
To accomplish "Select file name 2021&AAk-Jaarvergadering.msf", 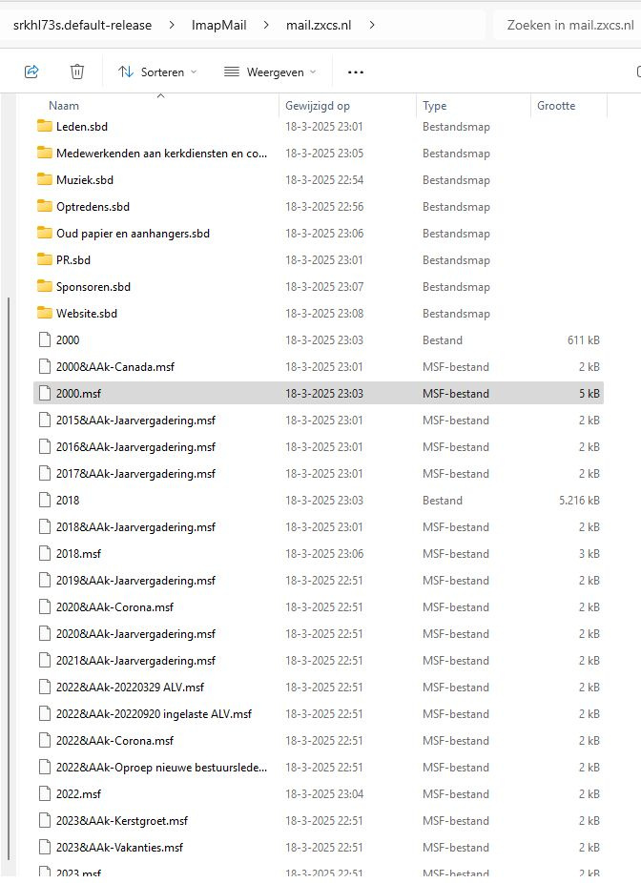I will pos(135,661).
